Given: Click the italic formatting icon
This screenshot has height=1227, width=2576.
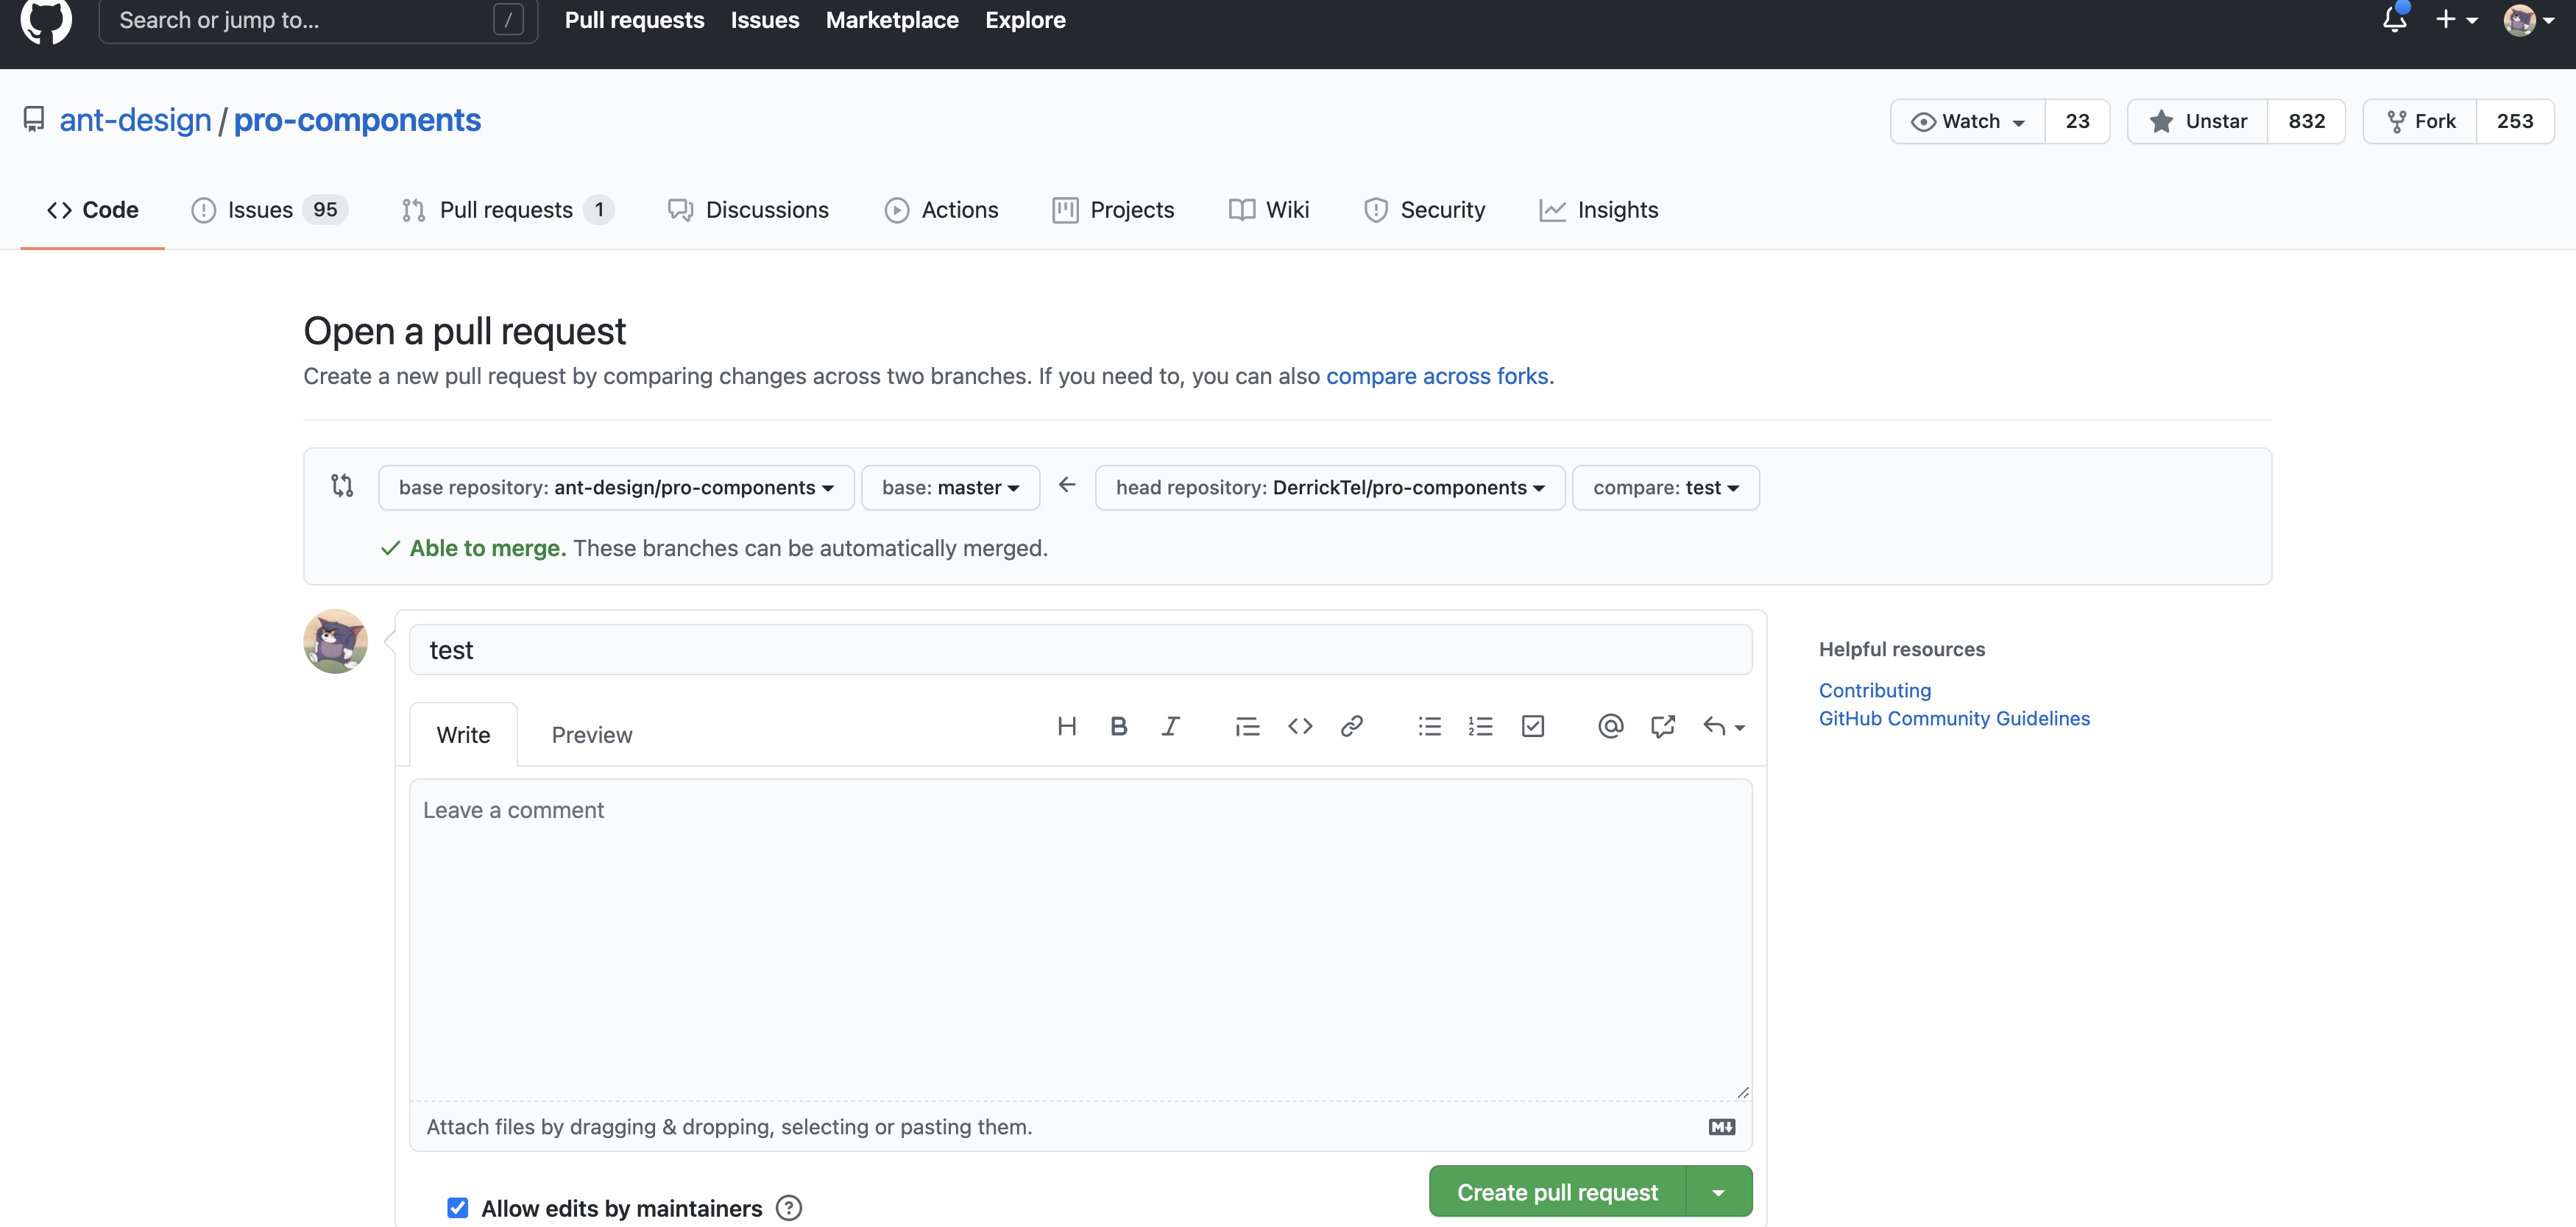Looking at the screenshot, I should click(1170, 726).
